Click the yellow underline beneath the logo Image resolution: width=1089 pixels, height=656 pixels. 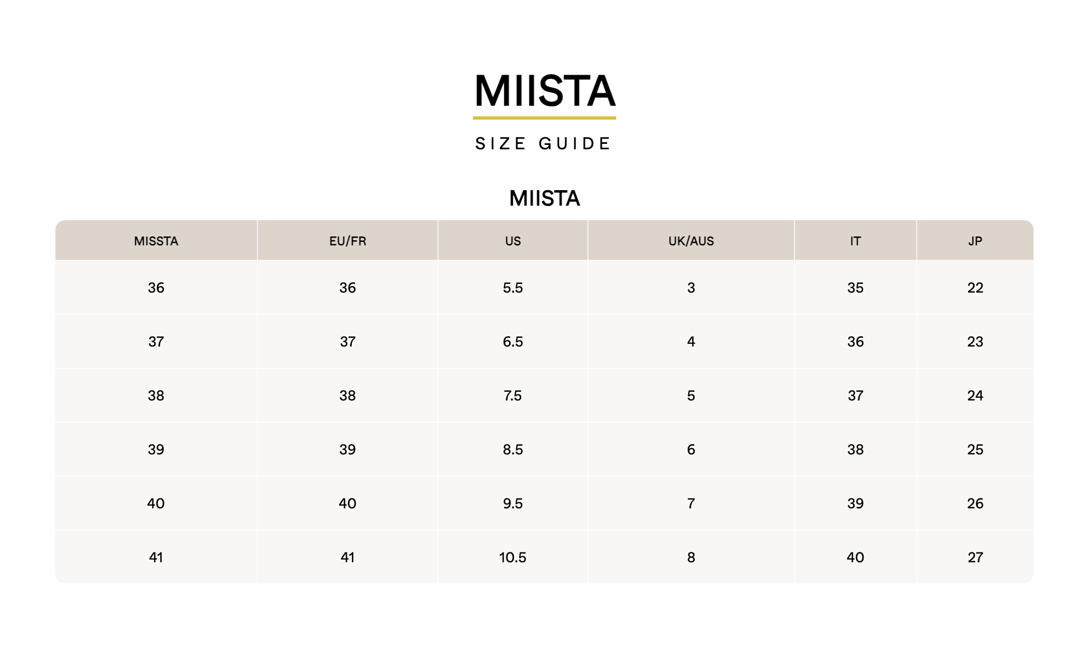click(544, 118)
